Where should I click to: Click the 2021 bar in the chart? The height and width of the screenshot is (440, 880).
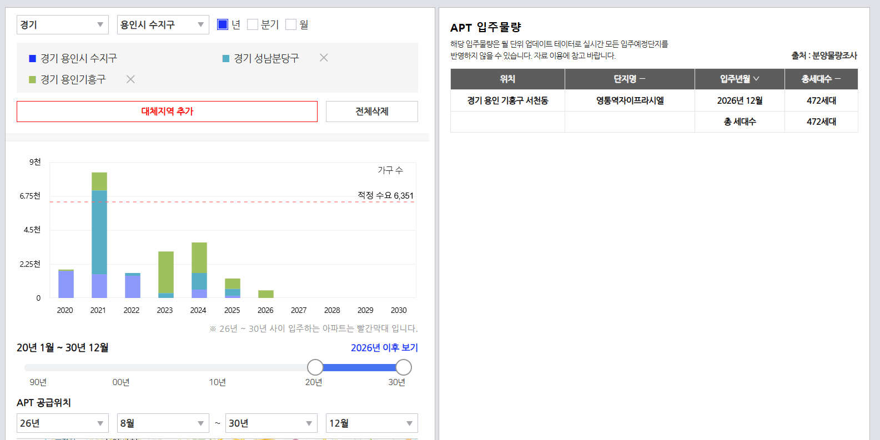tap(99, 235)
